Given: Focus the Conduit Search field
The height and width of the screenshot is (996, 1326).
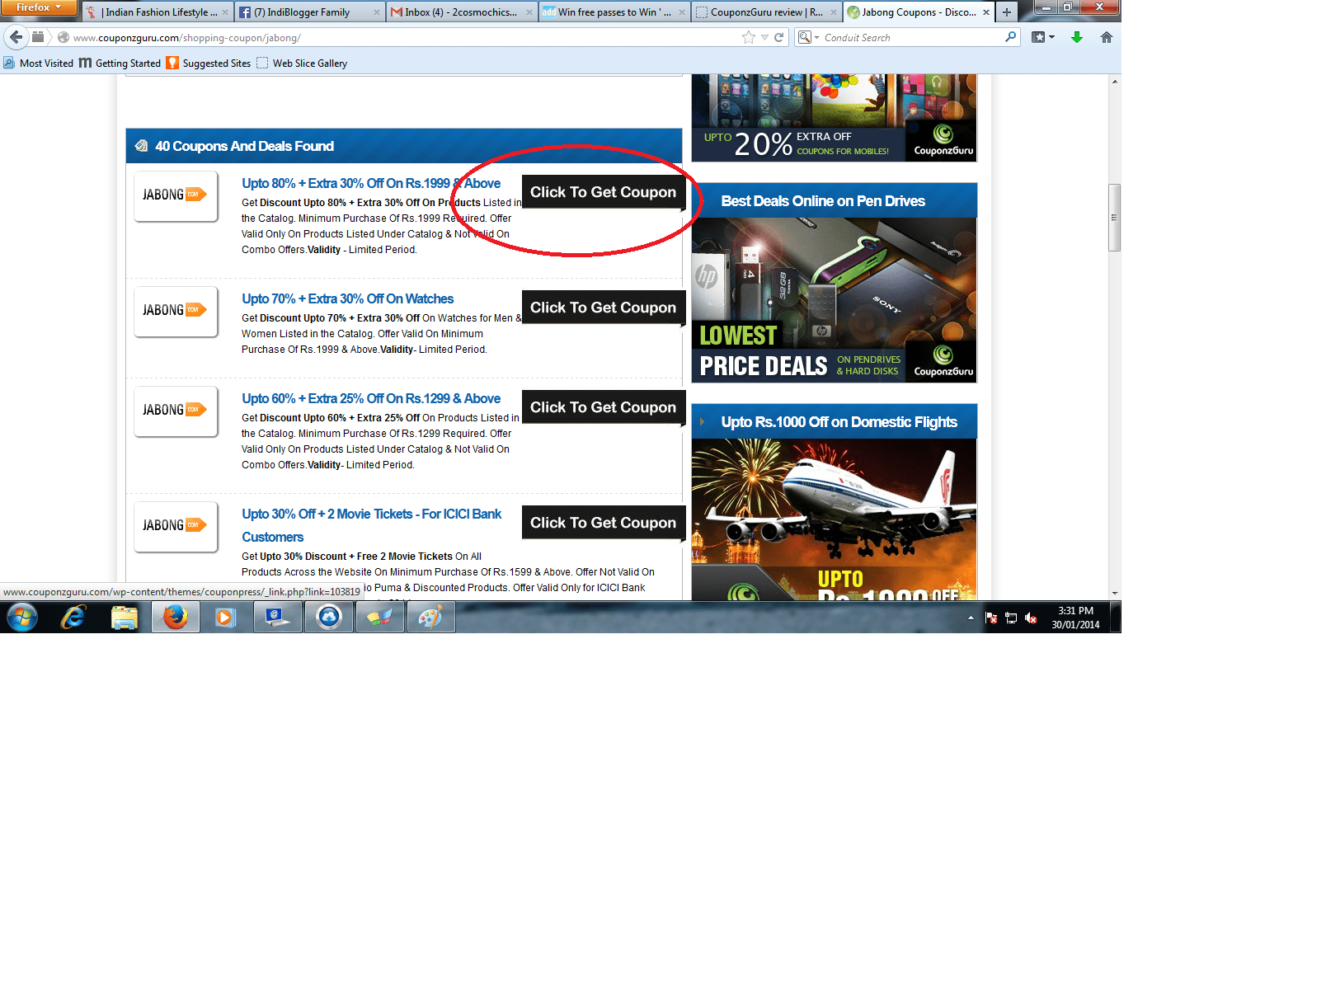Looking at the screenshot, I should [x=911, y=37].
